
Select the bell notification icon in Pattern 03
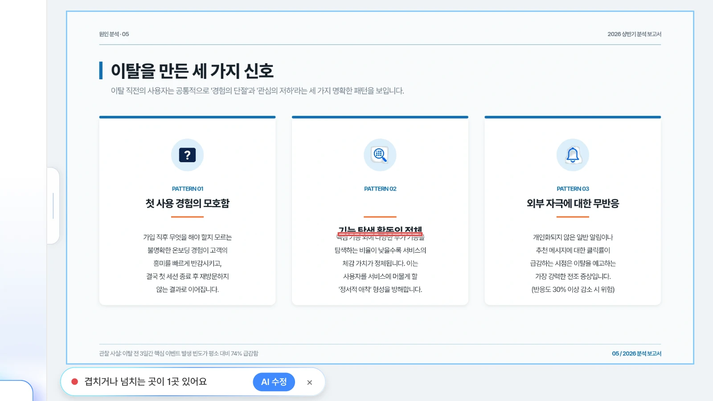point(573,155)
